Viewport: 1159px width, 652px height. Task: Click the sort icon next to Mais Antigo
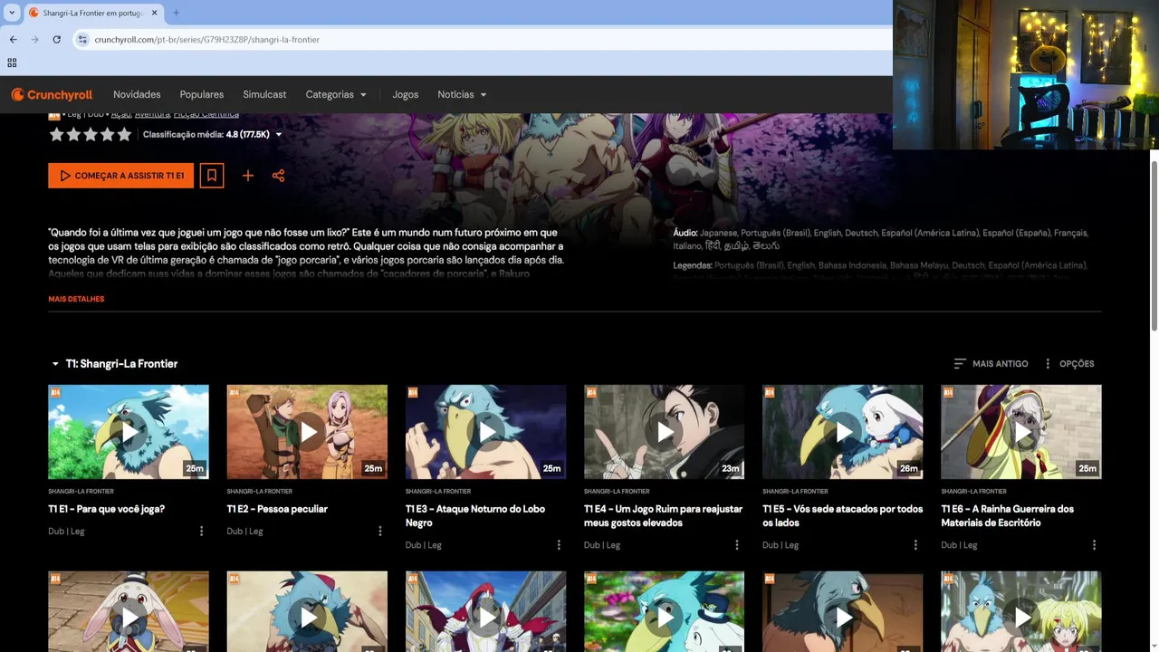pos(960,364)
